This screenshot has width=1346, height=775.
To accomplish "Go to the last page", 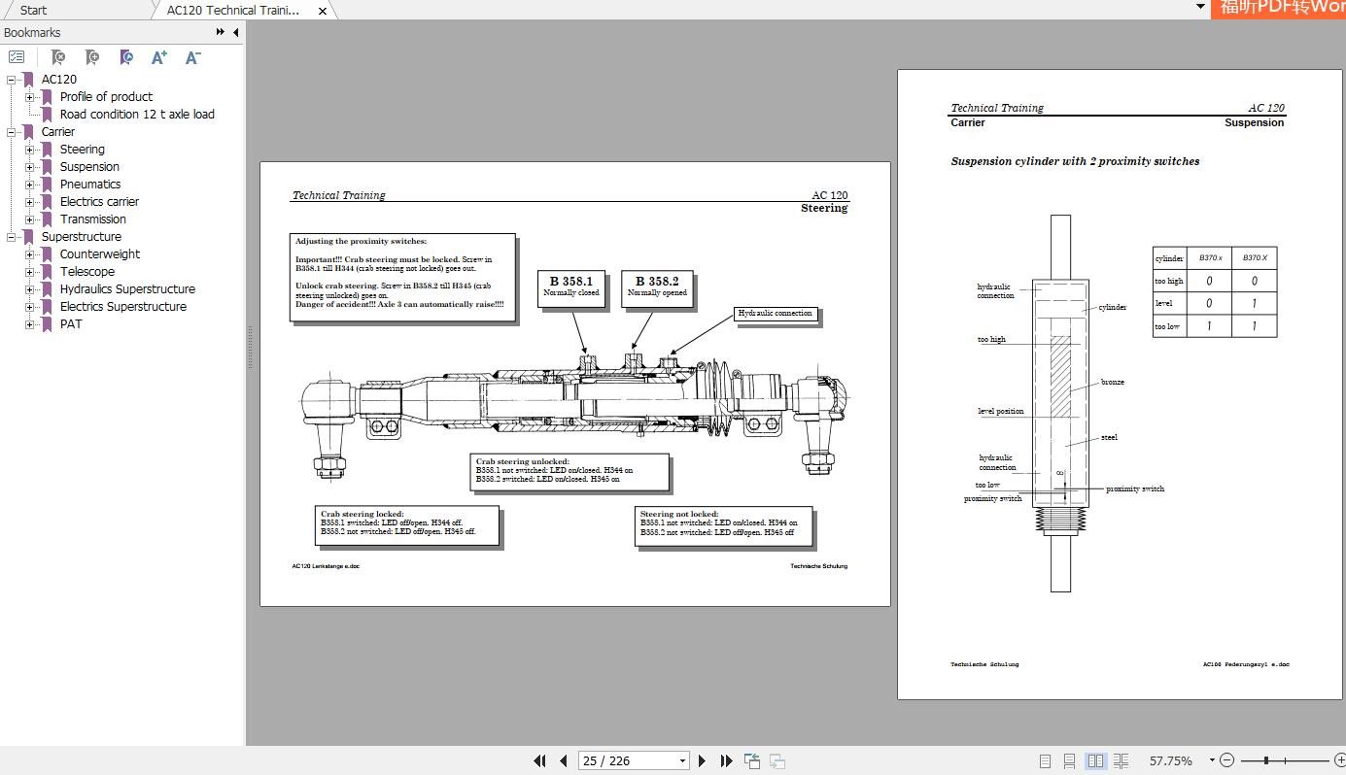I will pyautogui.click(x=726, y=760).
